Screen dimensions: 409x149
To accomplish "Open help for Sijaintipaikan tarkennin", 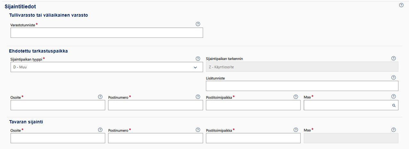I will coord(394,58).
